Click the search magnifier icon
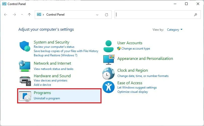Screen dimensions: 204x126 [x=196, y=15]
